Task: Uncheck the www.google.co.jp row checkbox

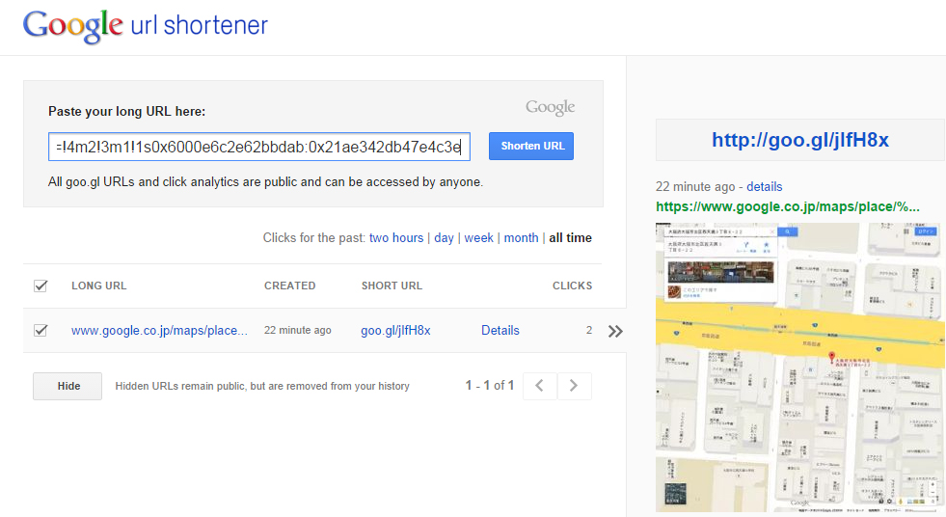Action: click(x=41, y=330)
